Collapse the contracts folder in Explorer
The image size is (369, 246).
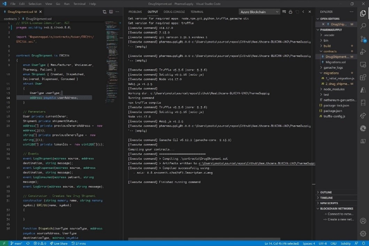pyautogui.click(x=329, y=51)
